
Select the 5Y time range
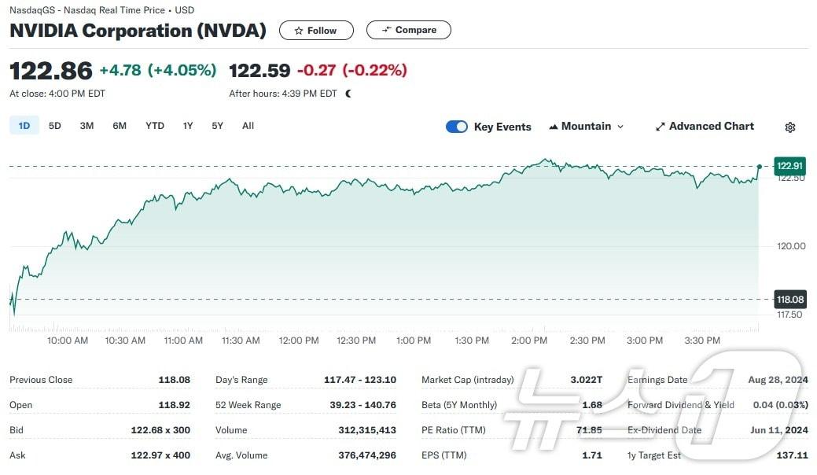pos(217,126)
